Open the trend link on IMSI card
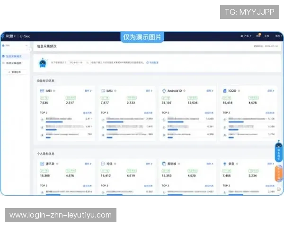This screenshot has height=227, width=284. 149,91
